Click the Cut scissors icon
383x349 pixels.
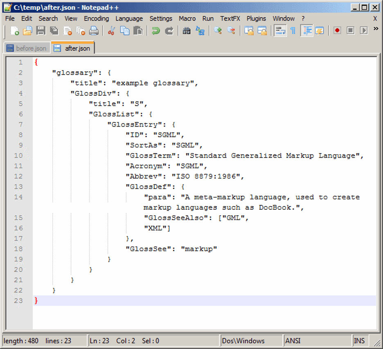coord(111,31)
